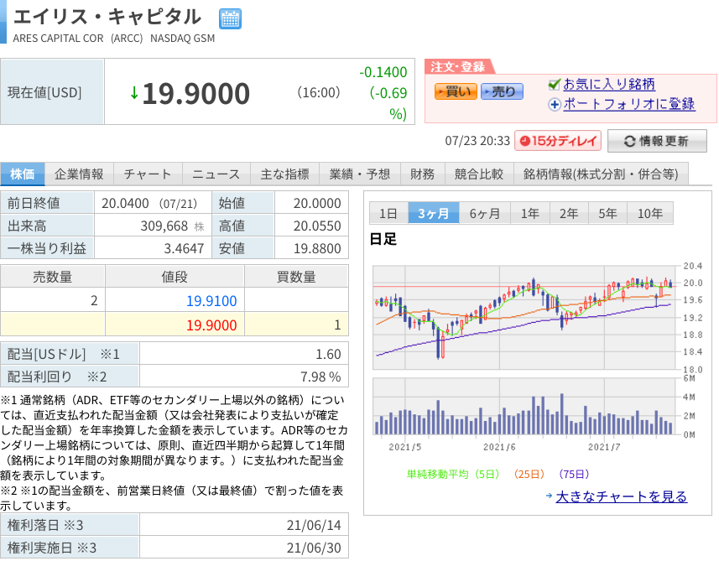This screenshot has height=561, width=719.
Task: Click the (ARCC) ticker symbol
Action: pyautogui.click(x=127, y=38)
